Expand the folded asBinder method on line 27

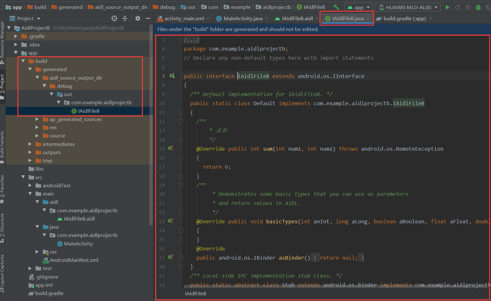181,258
